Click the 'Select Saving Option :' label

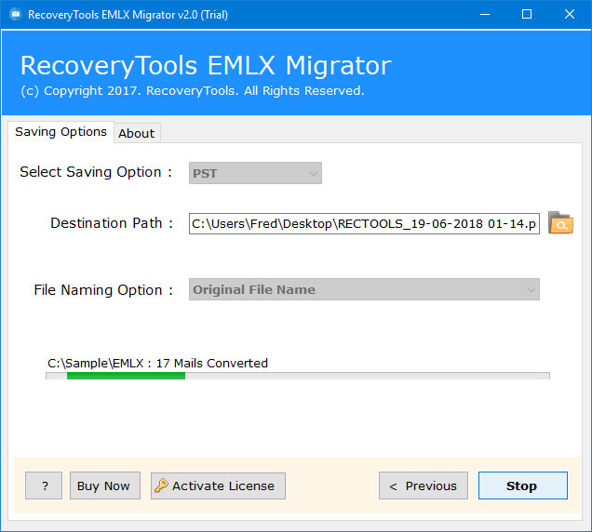[x=96, y=172]
